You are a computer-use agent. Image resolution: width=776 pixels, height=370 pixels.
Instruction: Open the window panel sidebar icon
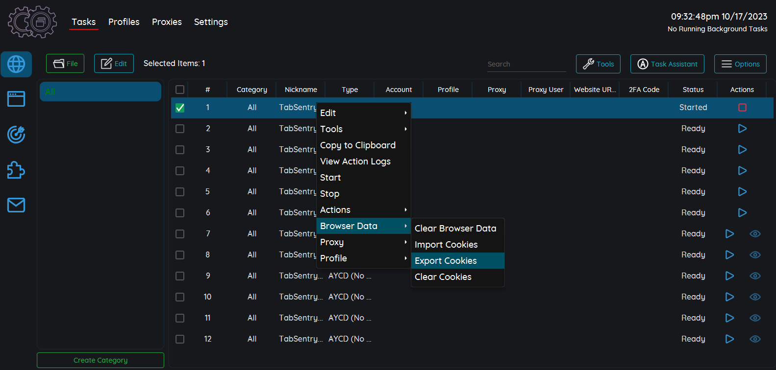tap(16, 99)
